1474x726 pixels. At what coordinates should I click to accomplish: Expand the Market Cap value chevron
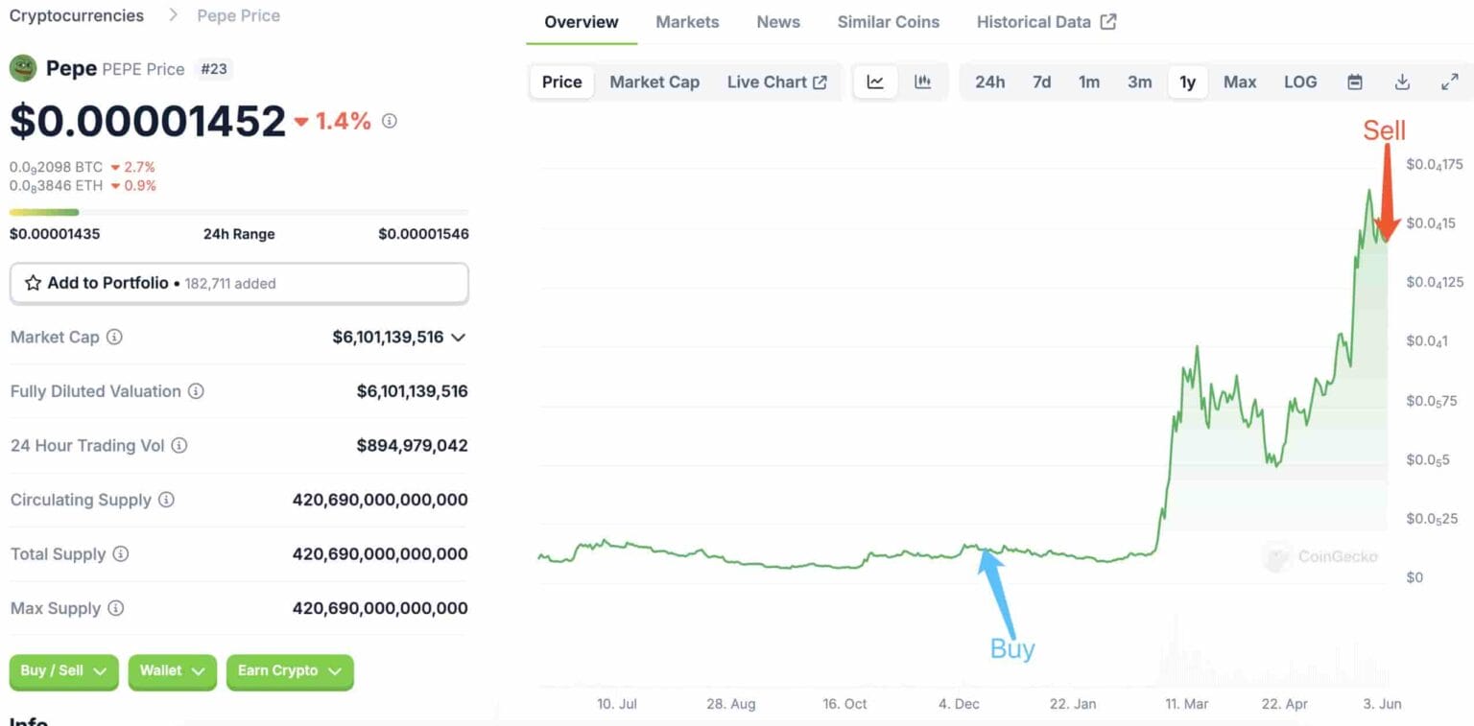tap(459, 338)
